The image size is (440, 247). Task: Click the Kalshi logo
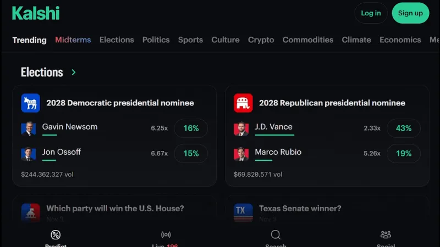click(36, 13)
